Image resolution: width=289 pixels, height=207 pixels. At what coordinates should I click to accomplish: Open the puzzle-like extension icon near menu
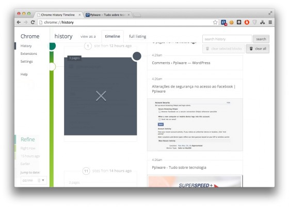tap(263, 22)
